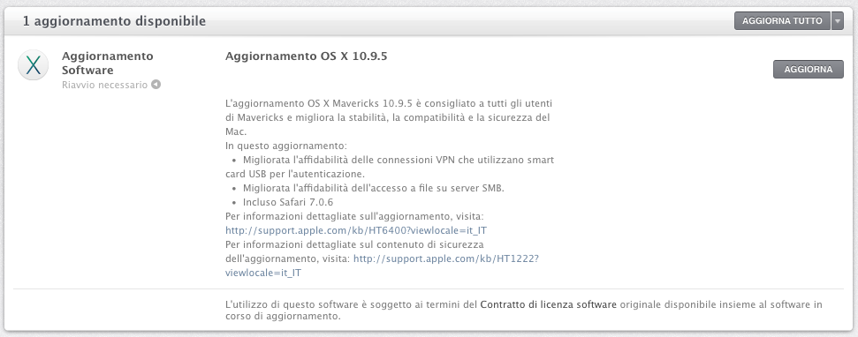Click the arrow icon beside Riavvio necessario
The width and height of the screenshot is (858, 337).
[x=156, y=85]
